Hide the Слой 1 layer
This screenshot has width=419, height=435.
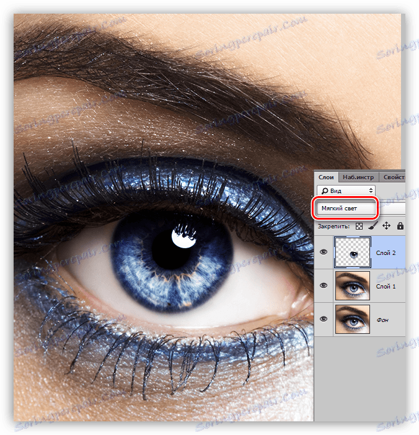pyautogui.click(x=324, y=285)
